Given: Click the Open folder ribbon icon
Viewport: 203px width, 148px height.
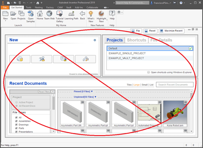Looking at the screenshot, I should pyautogui.click(x=13, y=14).
